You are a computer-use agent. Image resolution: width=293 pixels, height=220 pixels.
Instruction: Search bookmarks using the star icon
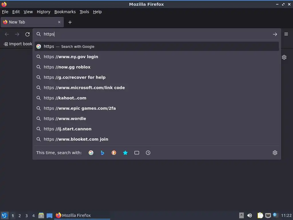tap(125, 153)
